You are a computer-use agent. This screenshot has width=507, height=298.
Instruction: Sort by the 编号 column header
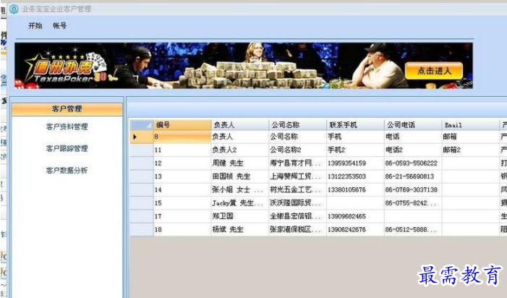pyautogui.click(x=182, y=124)
